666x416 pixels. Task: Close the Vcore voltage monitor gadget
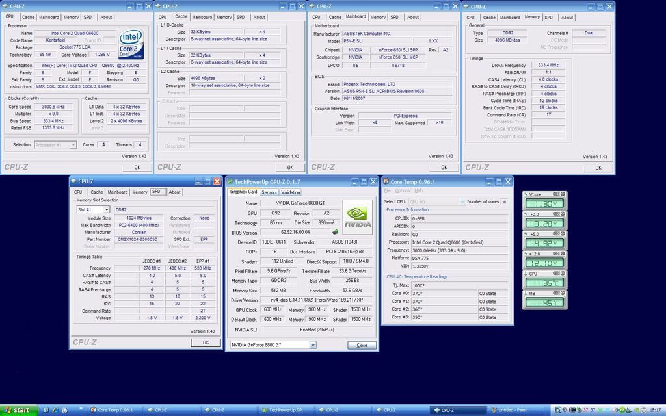[563, 194]
